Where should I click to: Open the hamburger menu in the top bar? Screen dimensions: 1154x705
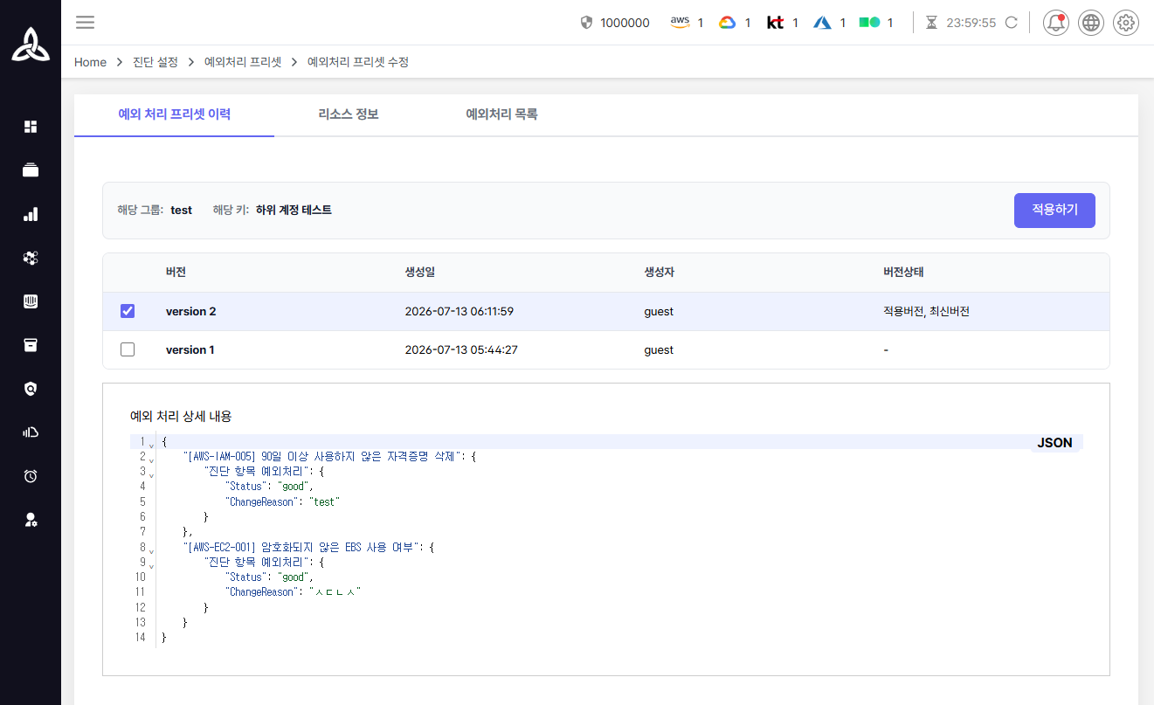(85, 23)
